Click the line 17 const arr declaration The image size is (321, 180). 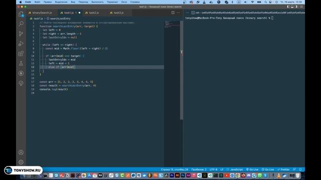click(x=66, y=82)
